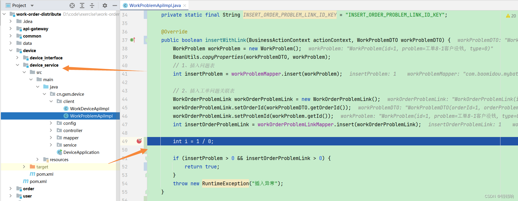Screen dimensions: 518x201
Task: Expand the .idea folder
Action: (x=11, y=21)
